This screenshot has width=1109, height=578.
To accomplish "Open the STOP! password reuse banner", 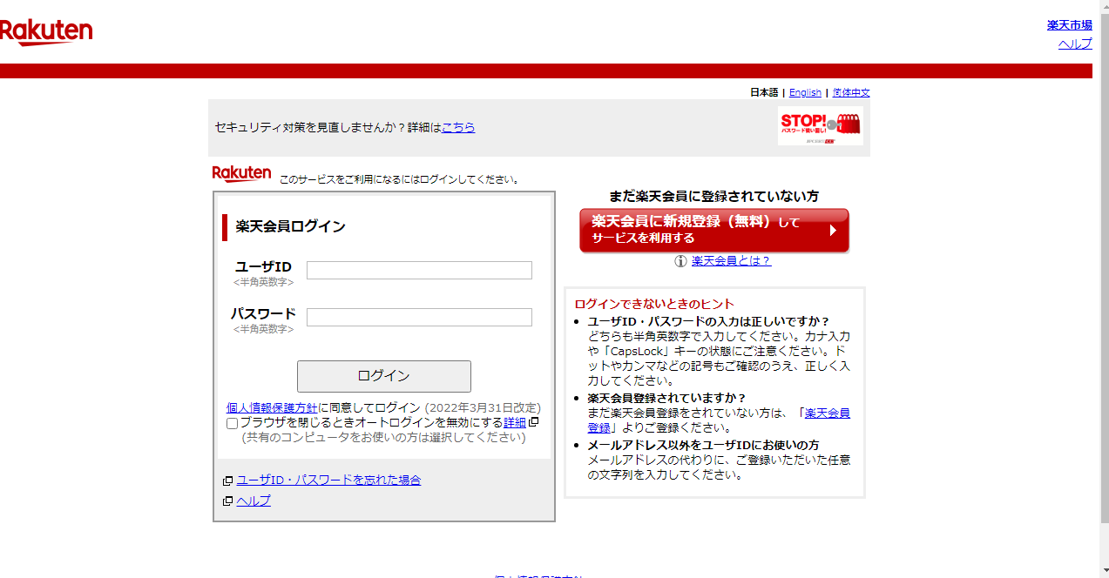I will click(821, 126).
